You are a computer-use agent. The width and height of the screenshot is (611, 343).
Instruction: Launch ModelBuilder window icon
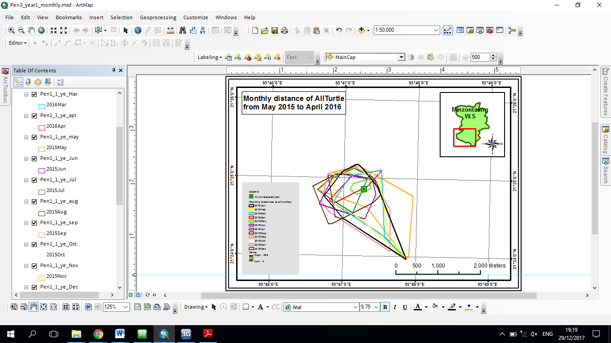(x=512, y=30)
